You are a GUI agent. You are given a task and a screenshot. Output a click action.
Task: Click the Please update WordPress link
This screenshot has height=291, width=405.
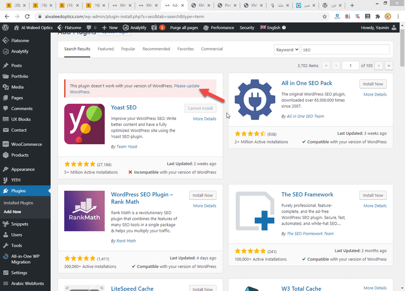pos(186,86)
